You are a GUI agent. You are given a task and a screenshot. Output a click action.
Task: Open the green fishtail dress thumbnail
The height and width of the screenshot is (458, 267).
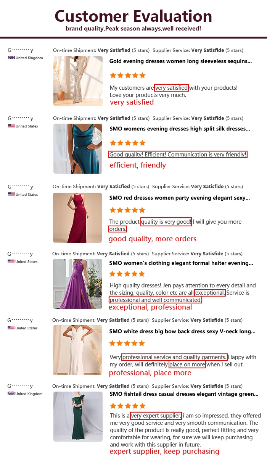(x=78, y=416)
